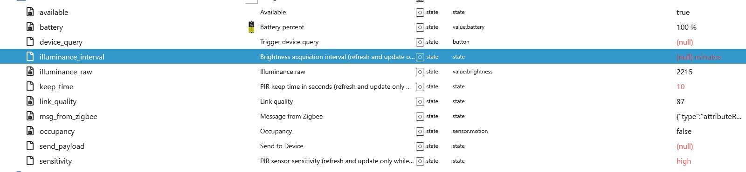Image resolution: width=746 pixels, height=172 pixels.
Task: Click the (null) value of device_query
Action: point(684,42)
